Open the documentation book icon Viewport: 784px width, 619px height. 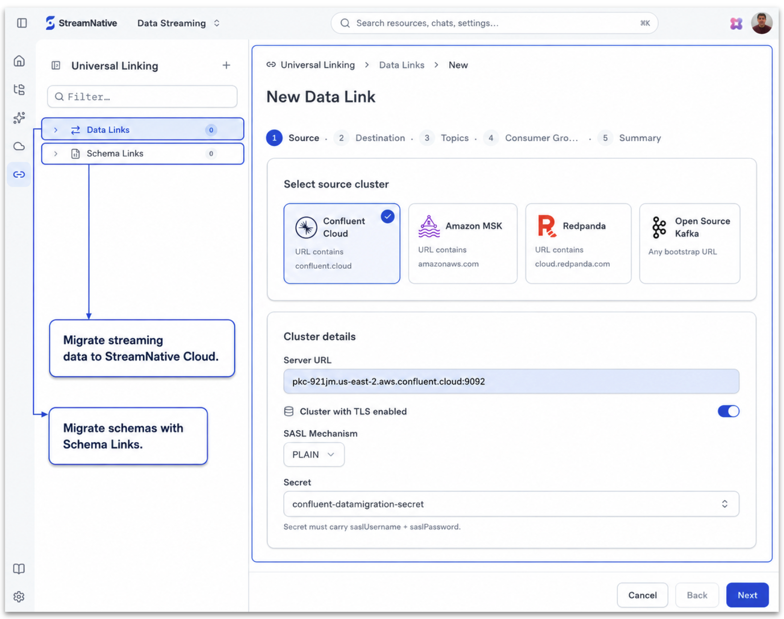[x=19, y=569]
